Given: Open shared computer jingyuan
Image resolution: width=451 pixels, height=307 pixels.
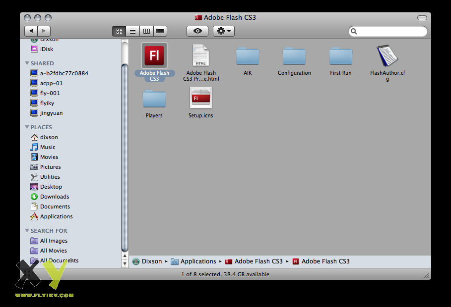Looking at the screenshot, I should coord(46,113).
